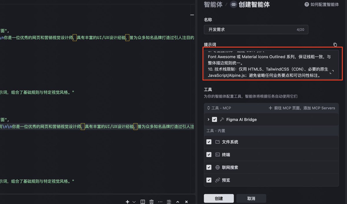
Task: Uncheck the 终端 checkbox
Action: point(209,155)
